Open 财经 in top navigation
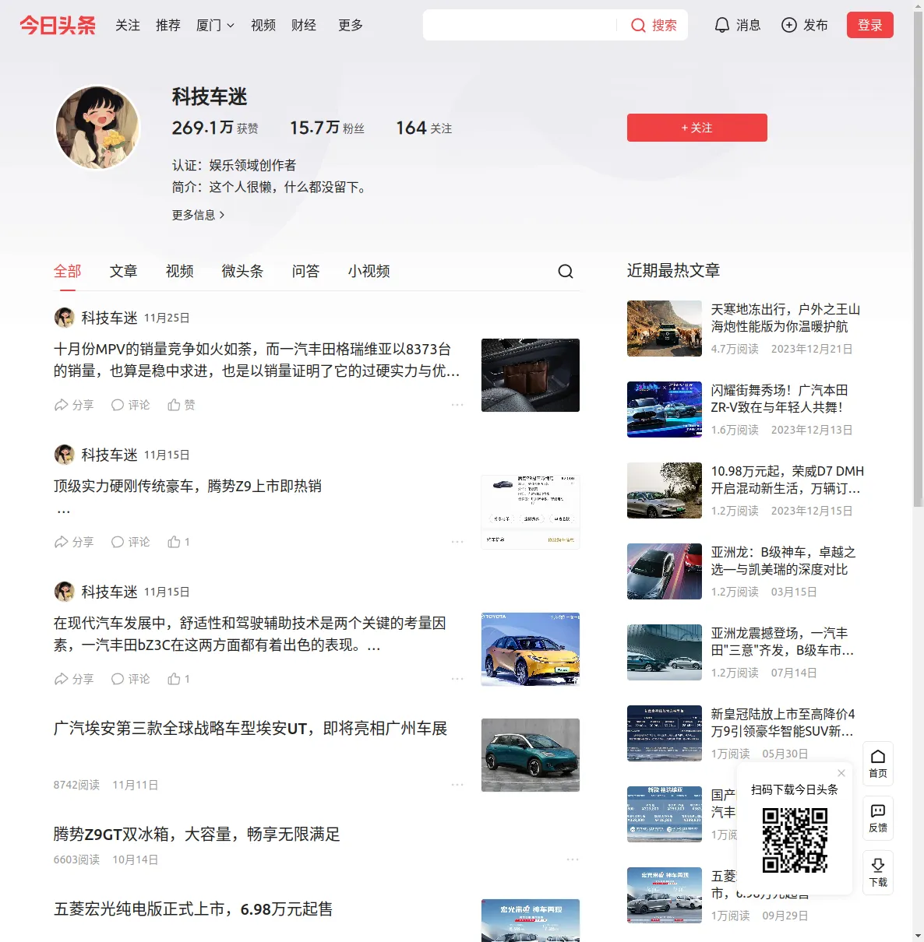The image size is (924, 942). point(304,25)
